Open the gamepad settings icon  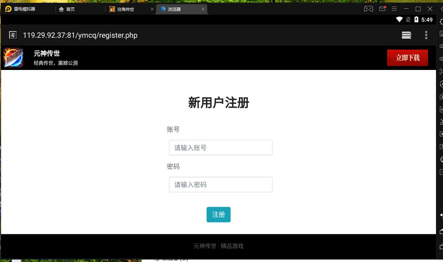coord(368,9)
